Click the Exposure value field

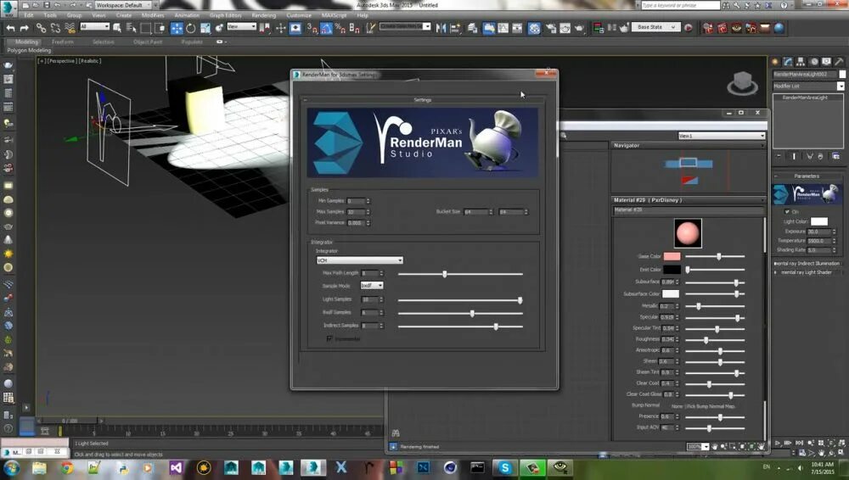pos(818,231)
